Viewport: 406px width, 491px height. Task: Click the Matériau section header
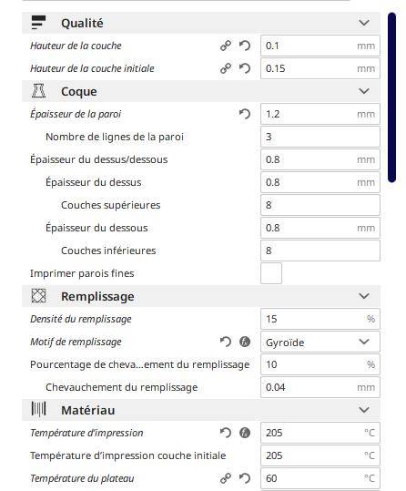pyautogui.click(x=201, y=410)
